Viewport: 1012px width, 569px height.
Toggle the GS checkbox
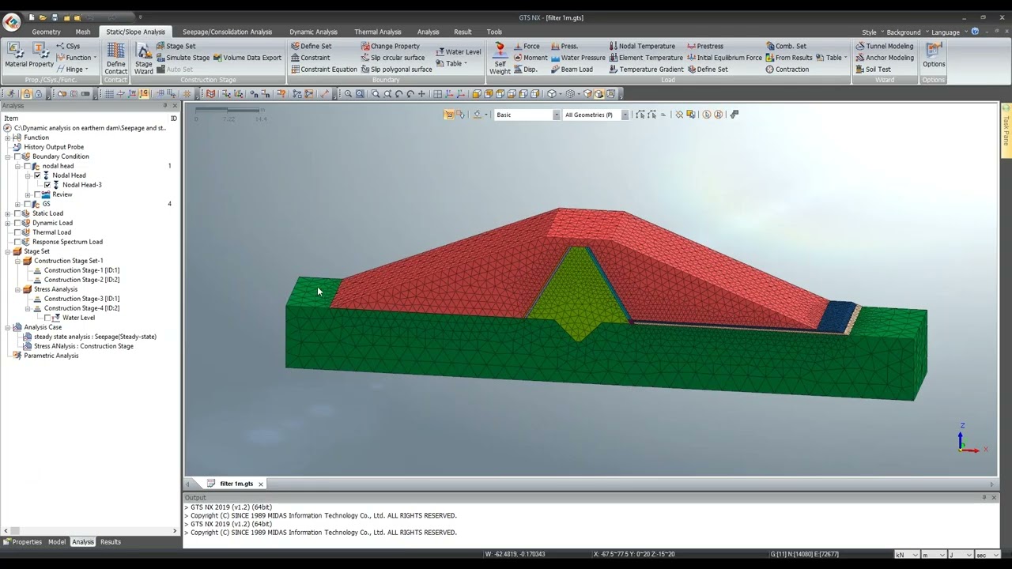[x=27, y=204]
